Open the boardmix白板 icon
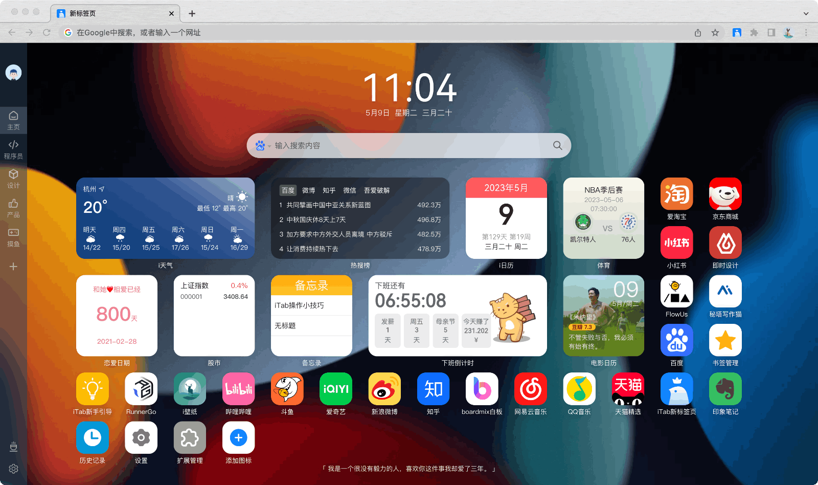The image size is (818, 485). tap(482, 389)
